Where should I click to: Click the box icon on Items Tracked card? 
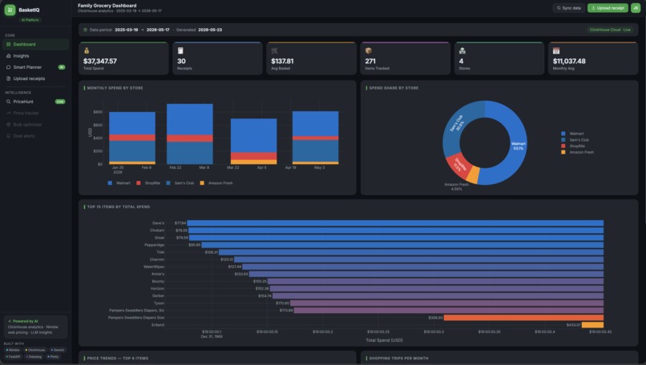tap(369, 50)
